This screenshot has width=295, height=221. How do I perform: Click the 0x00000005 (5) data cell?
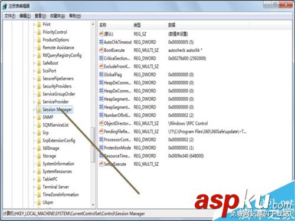pyautogui.click(x=181, y=42)
